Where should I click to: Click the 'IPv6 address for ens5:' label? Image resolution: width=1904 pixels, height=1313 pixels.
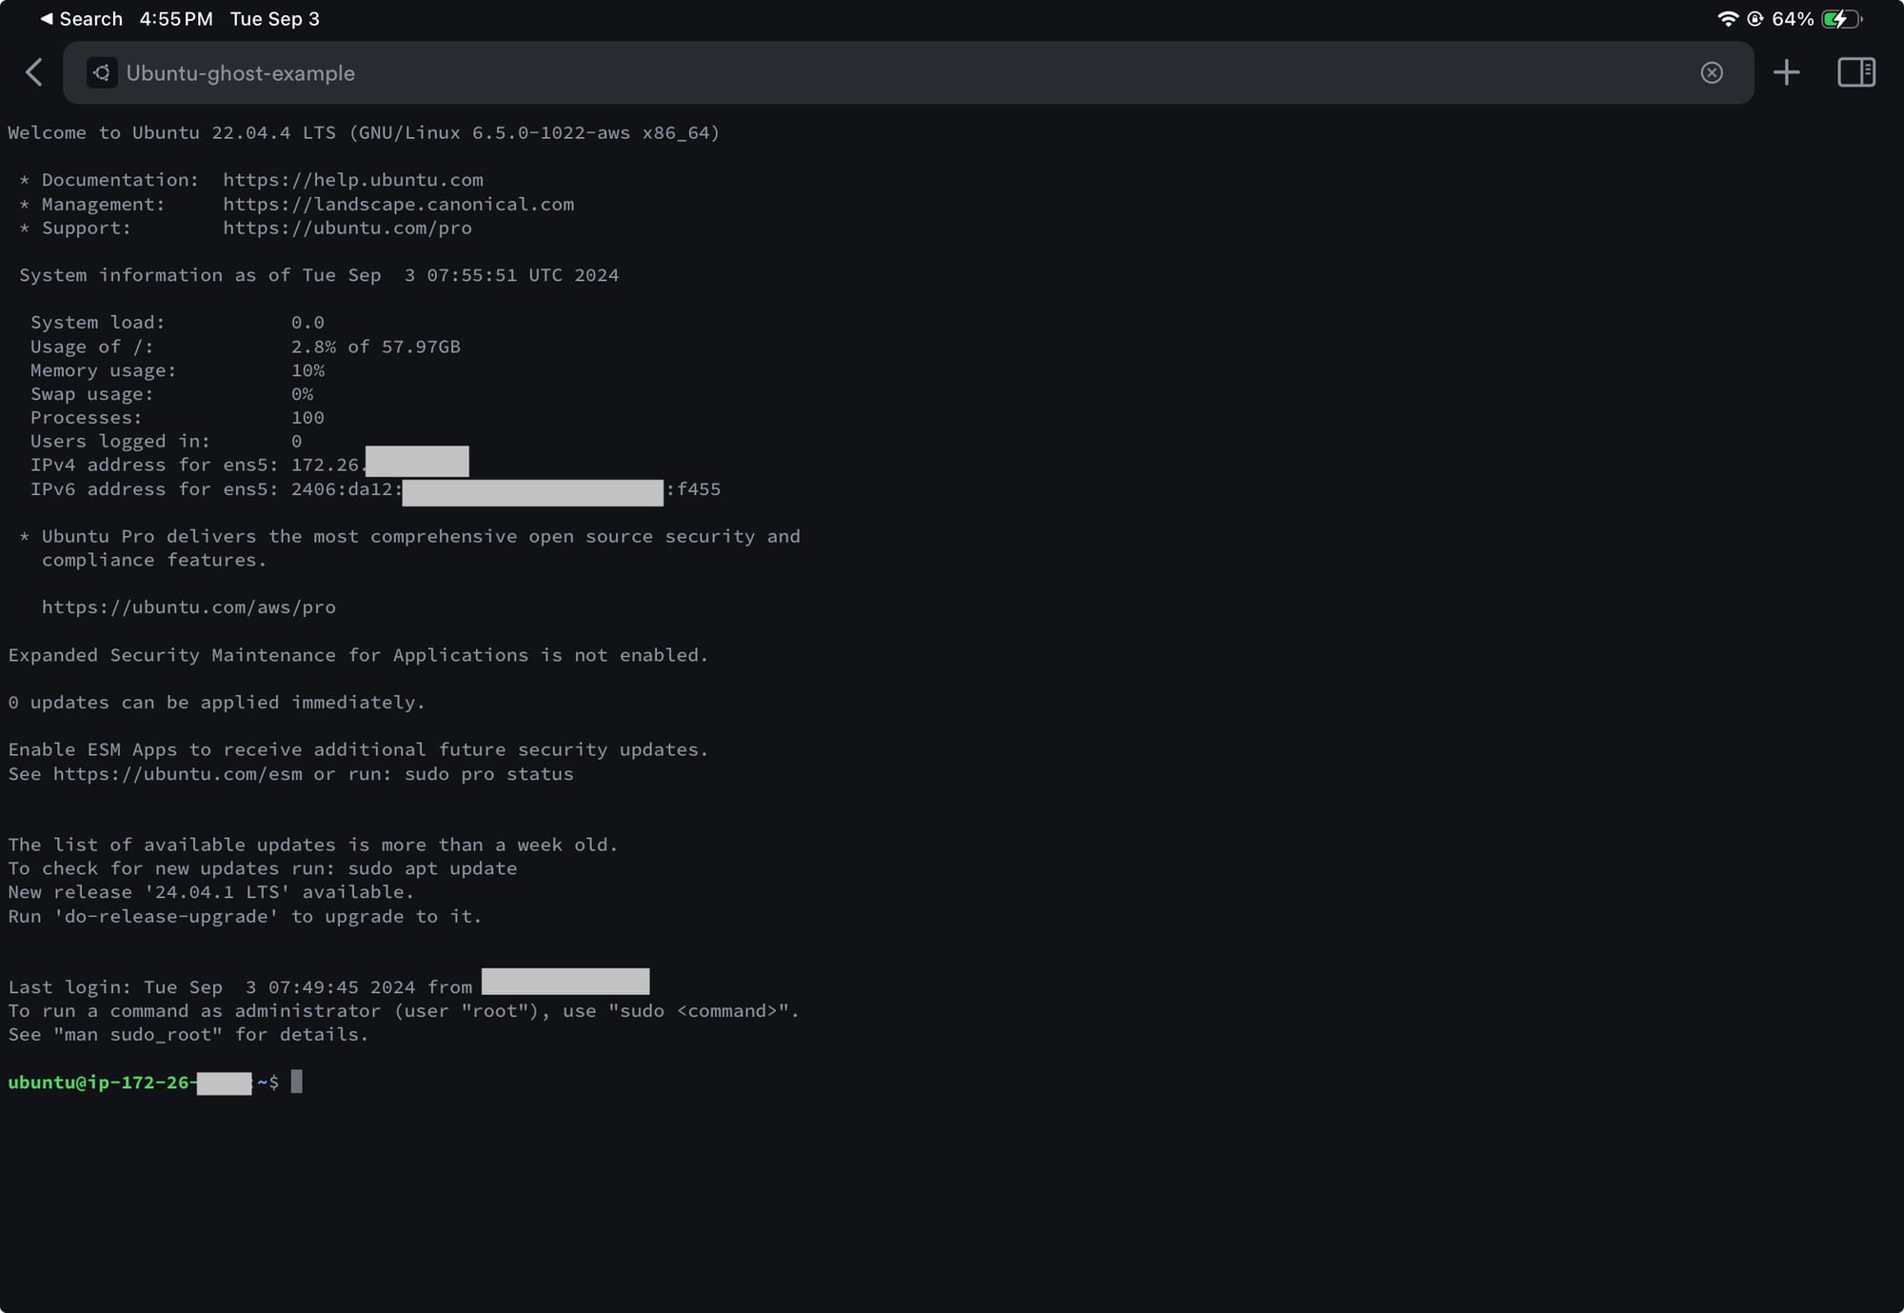tap(154, 488)
